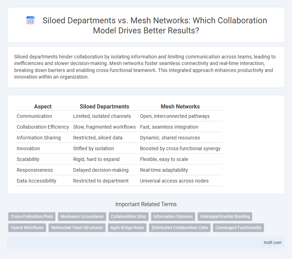
Task: Click the 'Delayed decision-making' cell
Action: tap(105, 170)
